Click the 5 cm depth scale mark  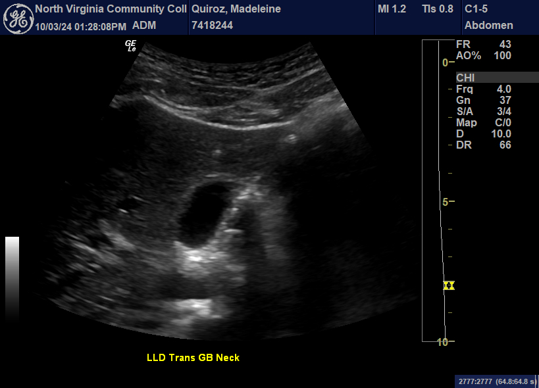point(446,202)
